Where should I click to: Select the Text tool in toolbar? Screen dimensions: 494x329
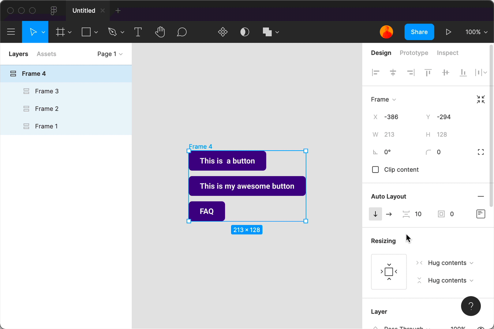(138, 32)
